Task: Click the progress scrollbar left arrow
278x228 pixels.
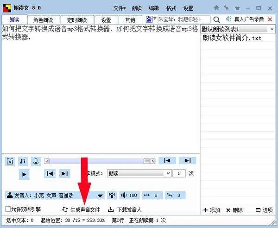Action: (x=47, y=161)
